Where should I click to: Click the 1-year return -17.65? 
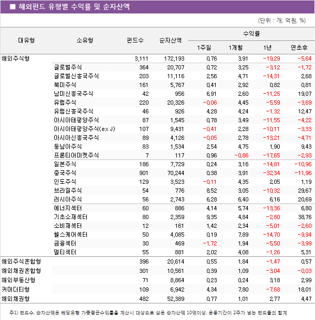pos(272,155)
